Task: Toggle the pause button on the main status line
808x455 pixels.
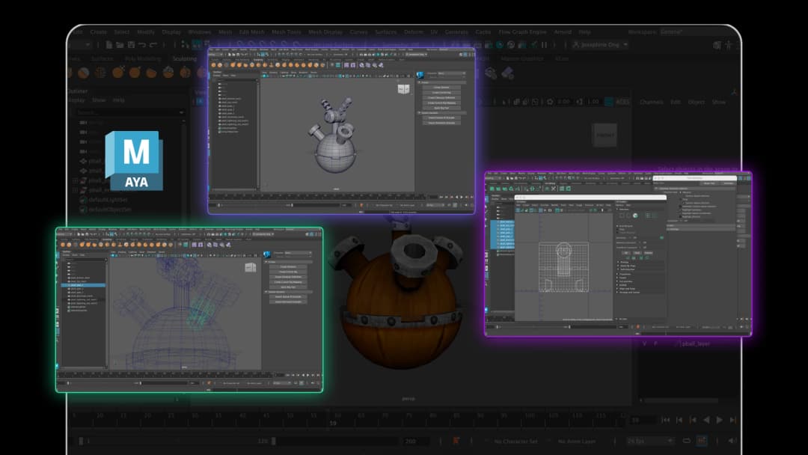Action: pos(544,46)
